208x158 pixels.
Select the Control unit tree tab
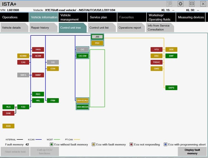tap(73, 28)
